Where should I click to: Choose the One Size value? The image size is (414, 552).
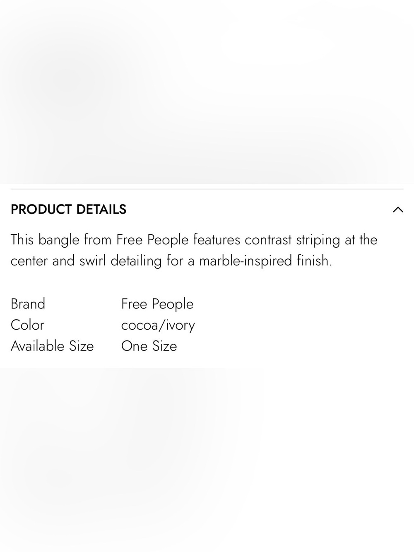click(149, 346)
